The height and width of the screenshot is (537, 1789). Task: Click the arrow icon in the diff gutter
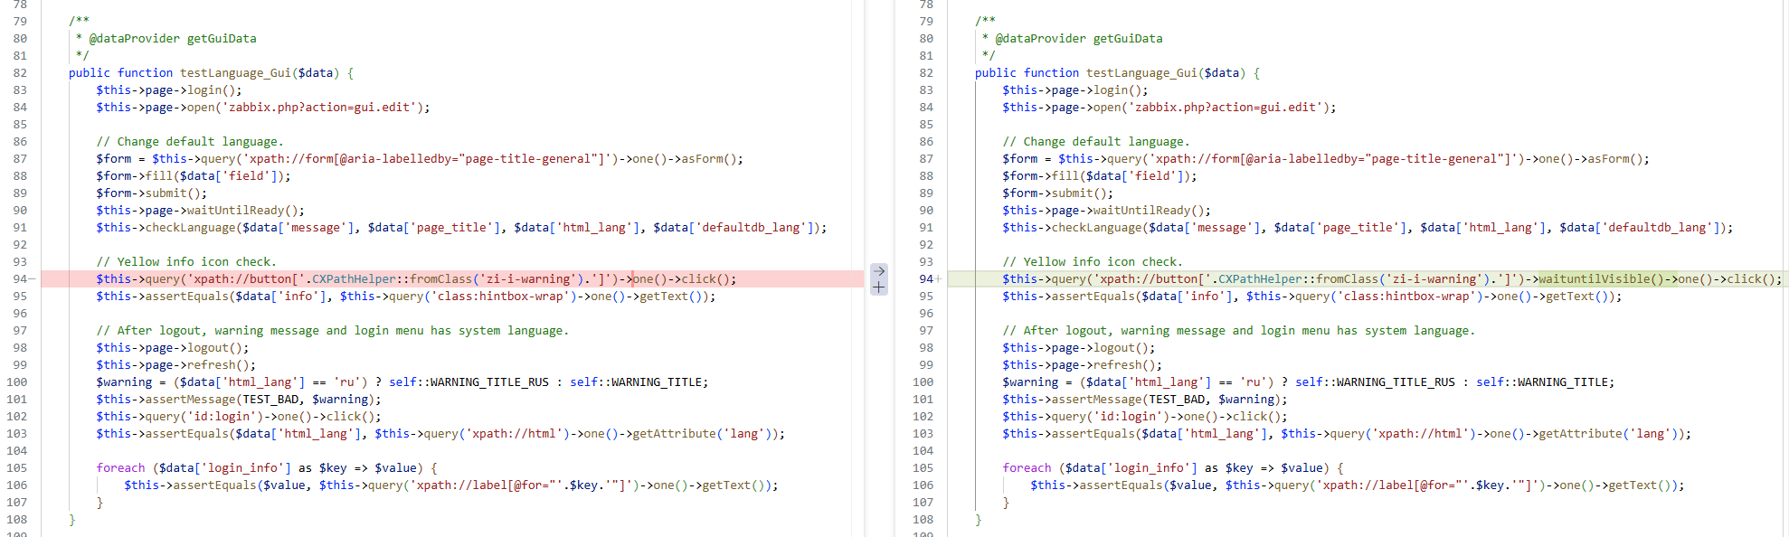coord(878,271)
